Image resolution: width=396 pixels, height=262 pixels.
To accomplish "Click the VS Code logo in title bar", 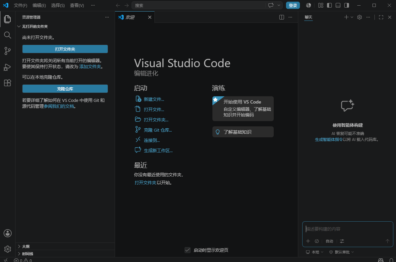I will pyautogui.click(x=6, y=5).
